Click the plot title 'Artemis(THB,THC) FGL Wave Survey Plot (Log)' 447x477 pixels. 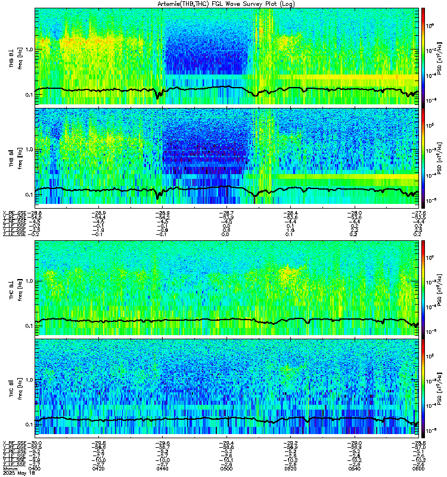(226, 4)
